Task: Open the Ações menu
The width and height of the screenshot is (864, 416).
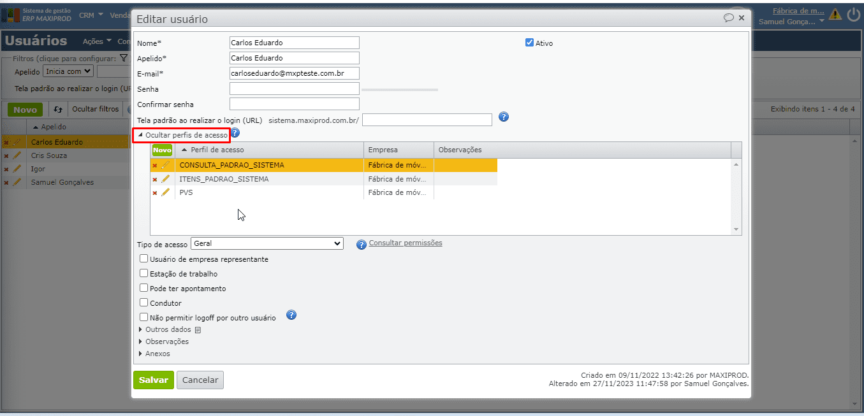Action: [x=97, y=41]
